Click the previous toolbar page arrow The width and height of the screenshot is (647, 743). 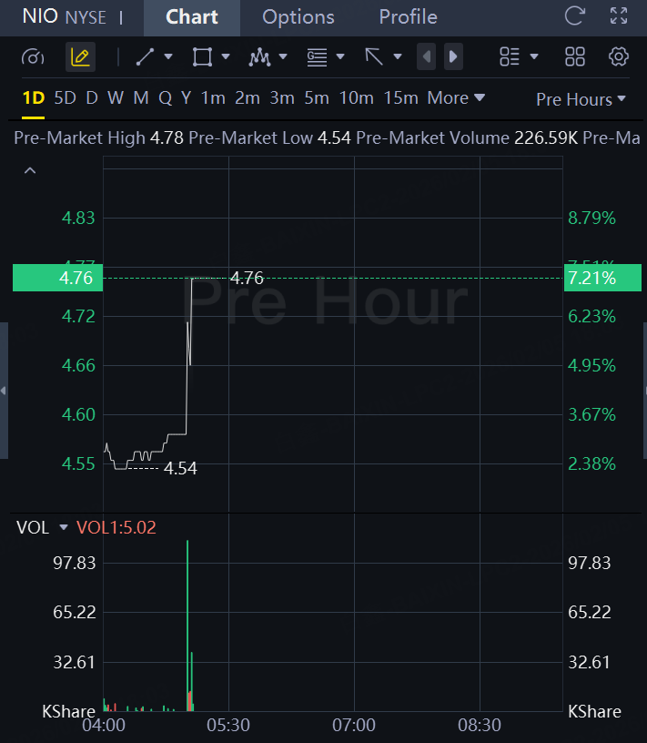point(426,56)
